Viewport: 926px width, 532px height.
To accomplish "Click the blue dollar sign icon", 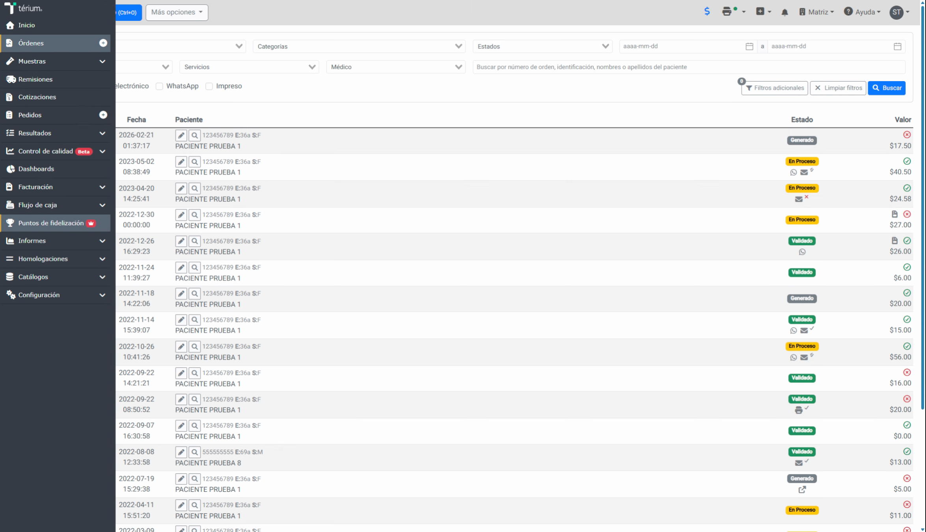I will point(707,11).
